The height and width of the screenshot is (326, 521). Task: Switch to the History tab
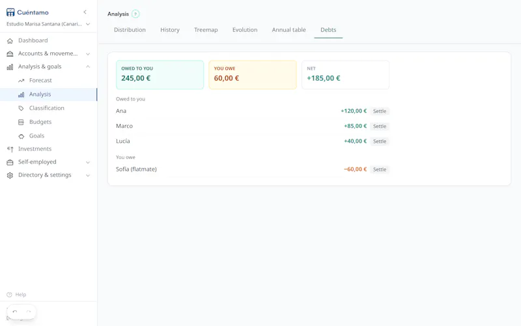[x=170, y=30]
